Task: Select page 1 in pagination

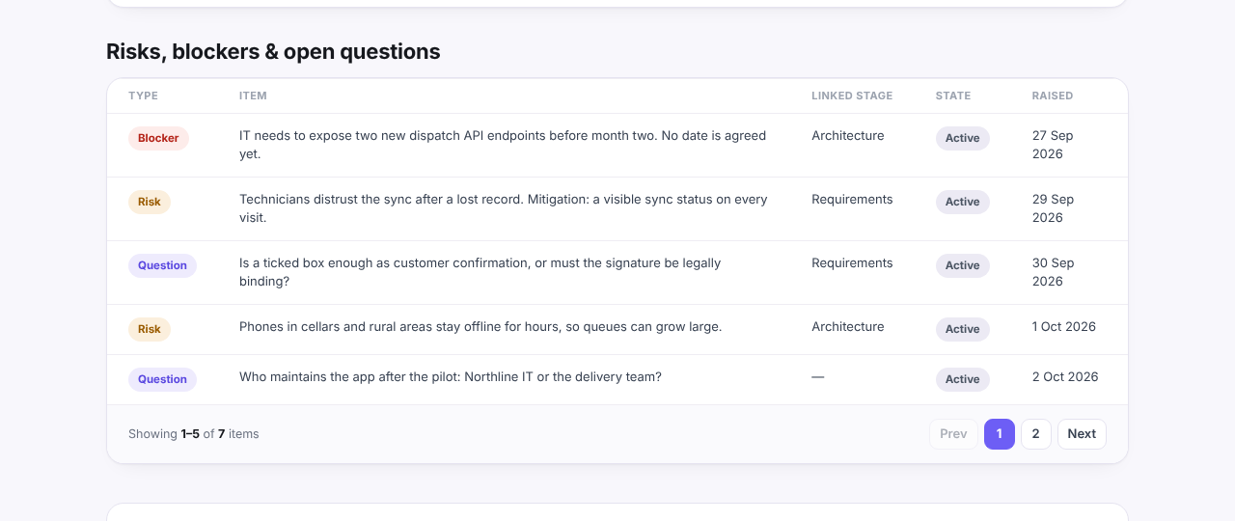Action: [1000, 434]
